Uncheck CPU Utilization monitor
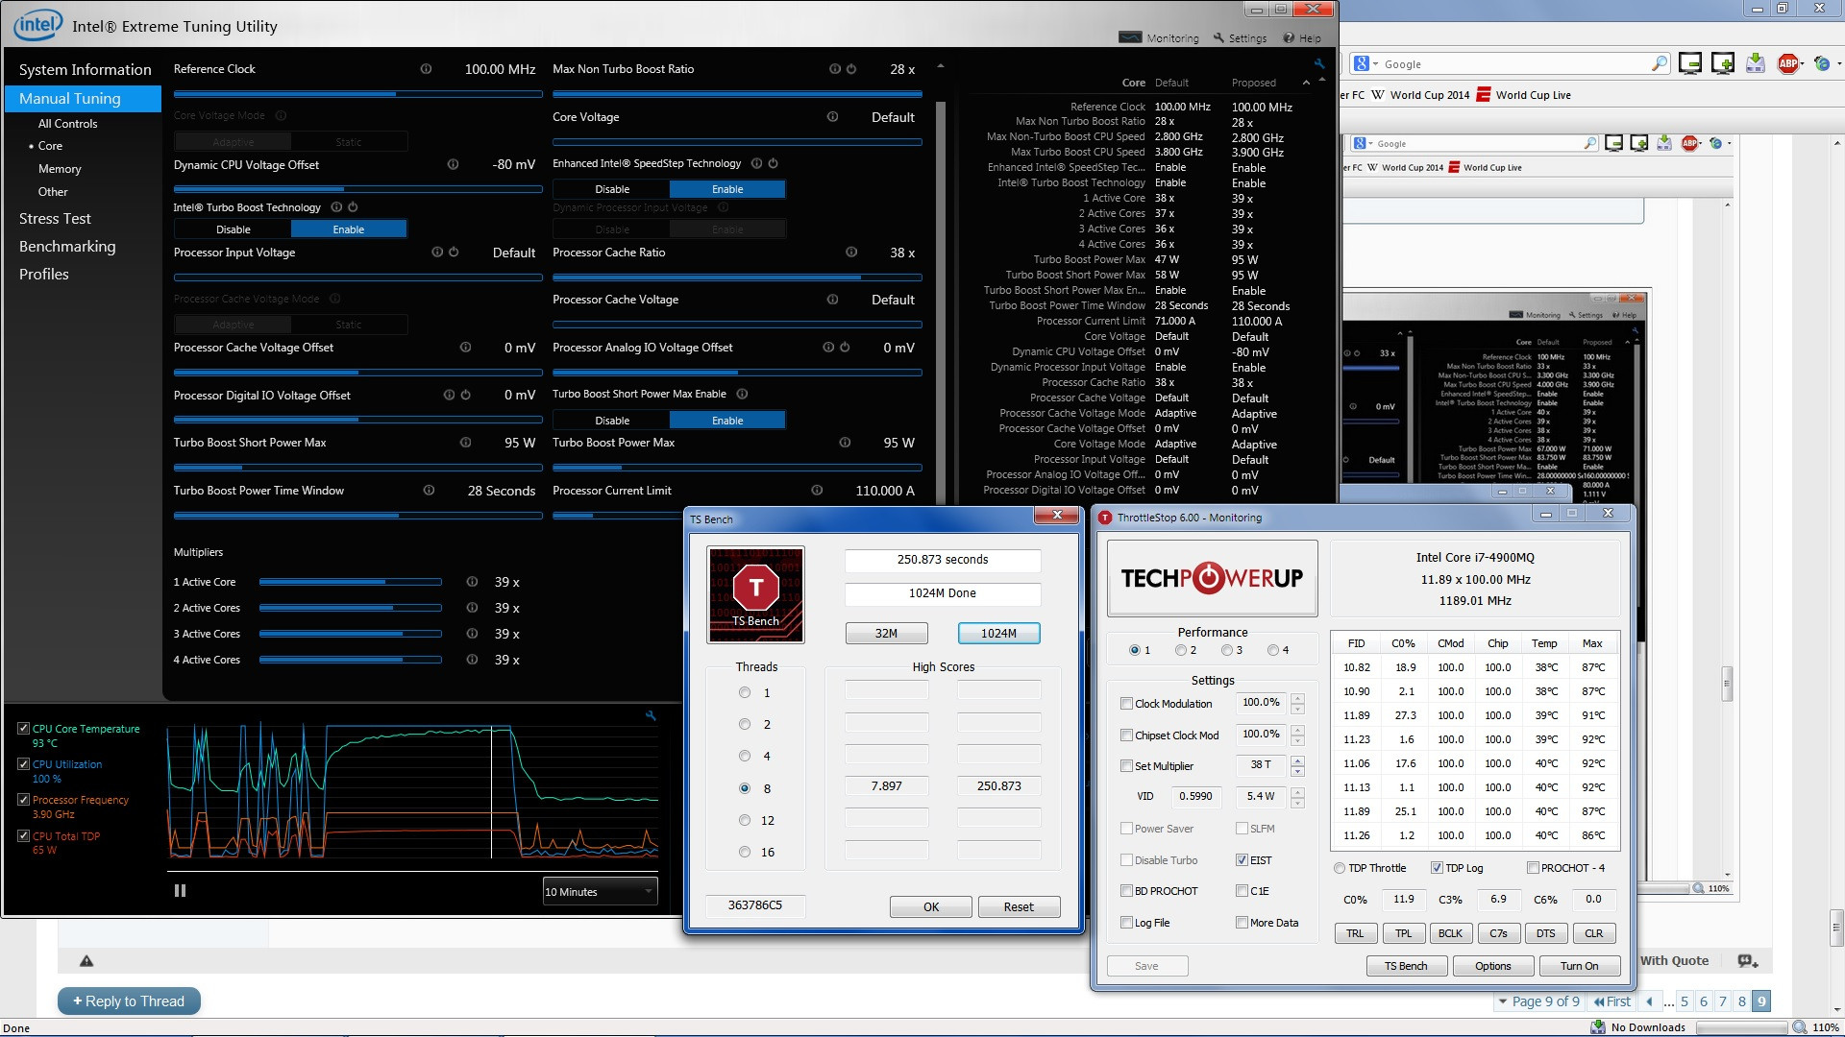 pyautogui.click(x=24, y=764)
